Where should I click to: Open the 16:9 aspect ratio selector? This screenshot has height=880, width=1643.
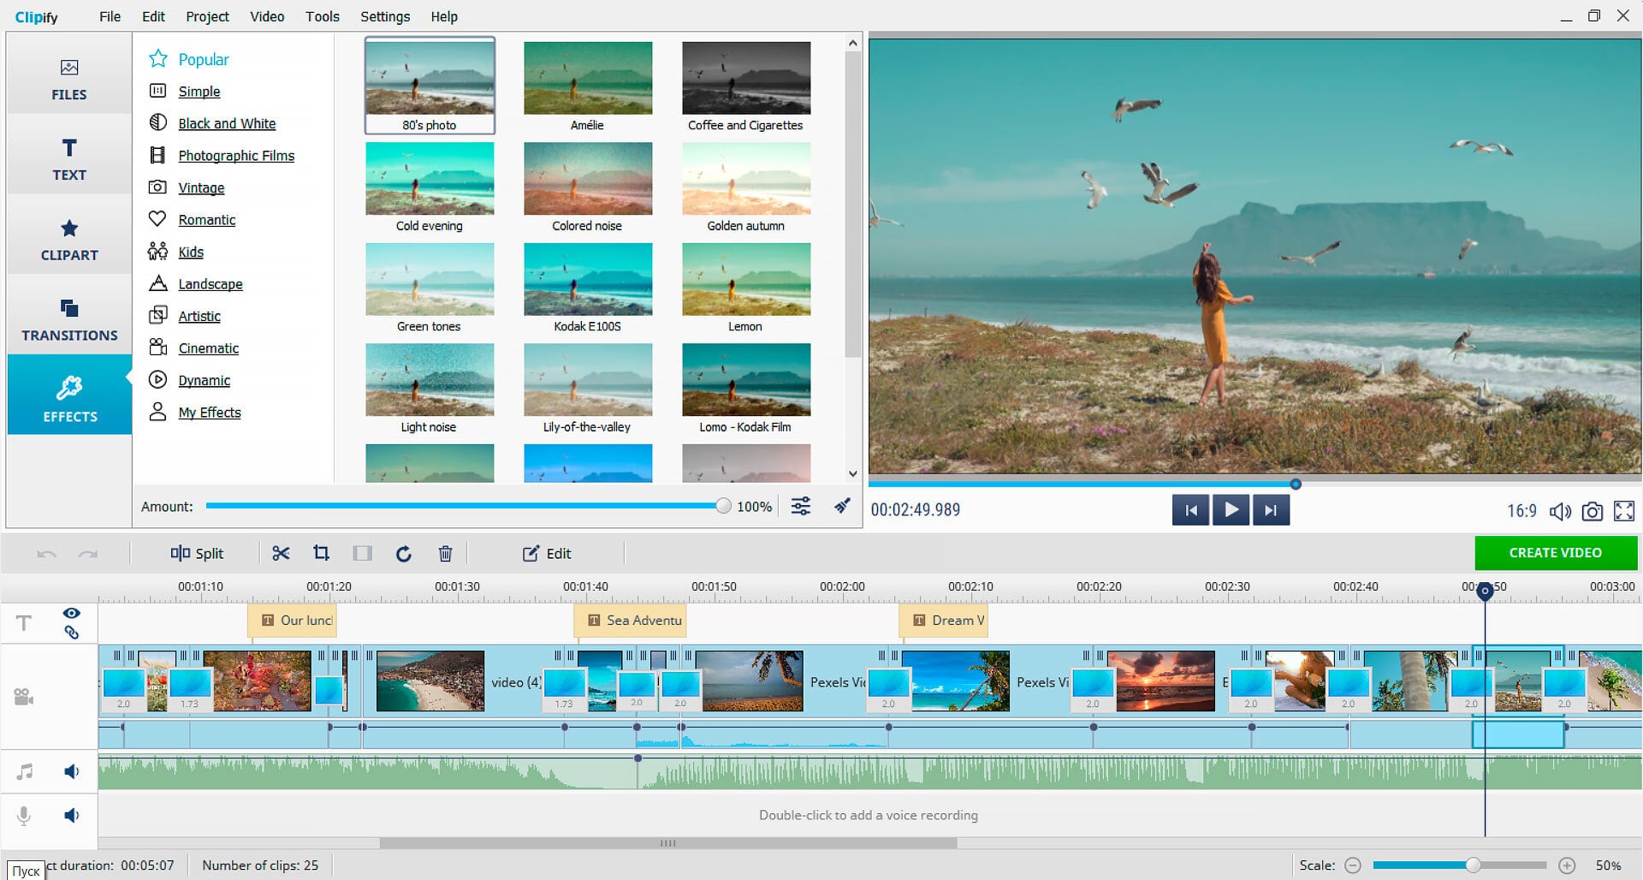1521,511
